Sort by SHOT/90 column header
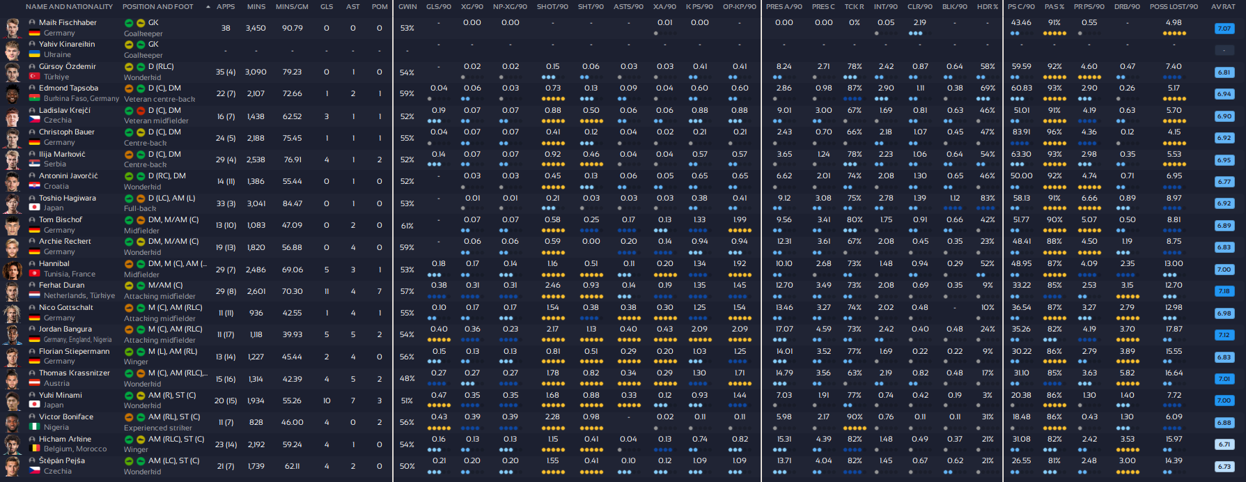1246x482 pixels. pyautogui.click(x=552, y=7)
